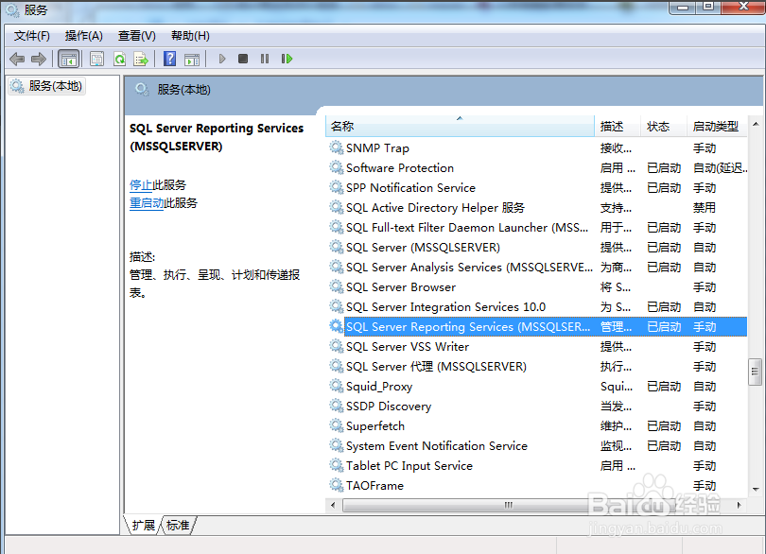The height and width of the screenshot is (554, 766).
Task: Sort by the 启动类型 column header
Action: [717, 126]
